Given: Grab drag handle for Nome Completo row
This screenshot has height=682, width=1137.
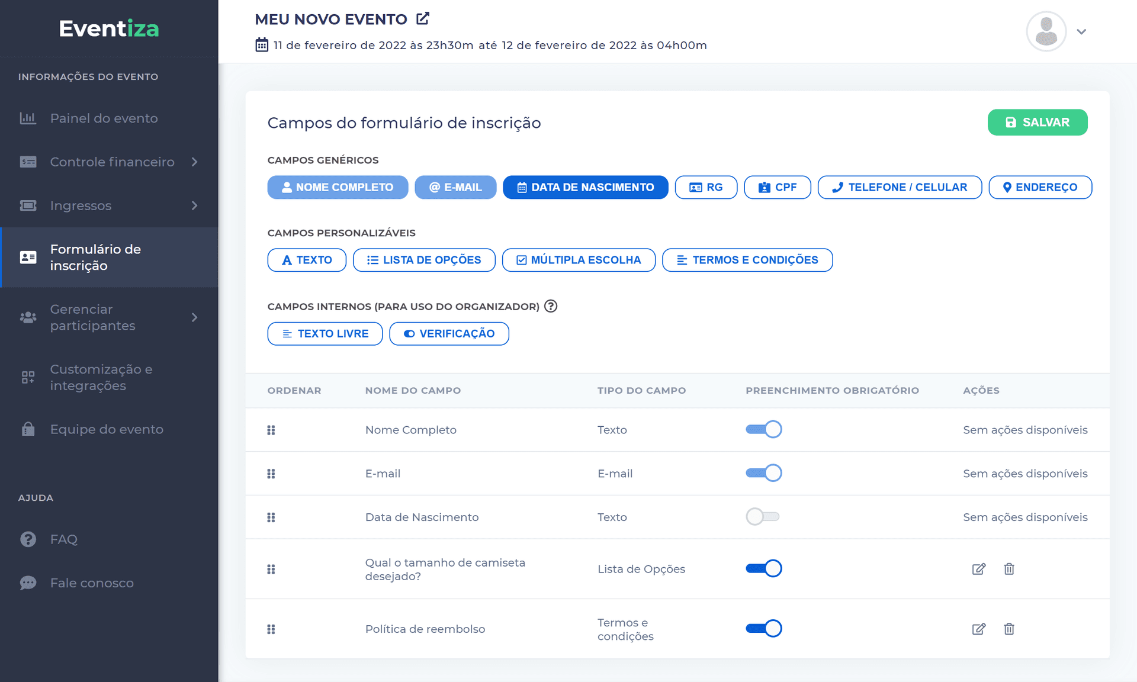Looking at the screenshot, I should (271, 430).
